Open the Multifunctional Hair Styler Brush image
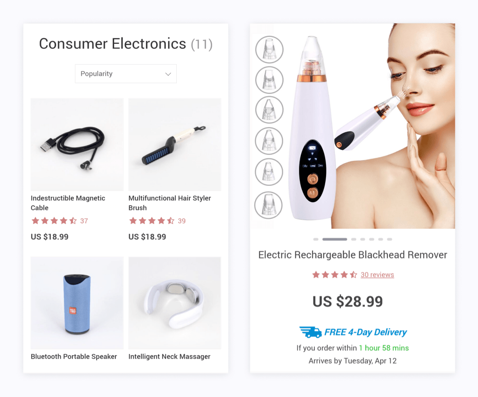 (x=175, y=144)
